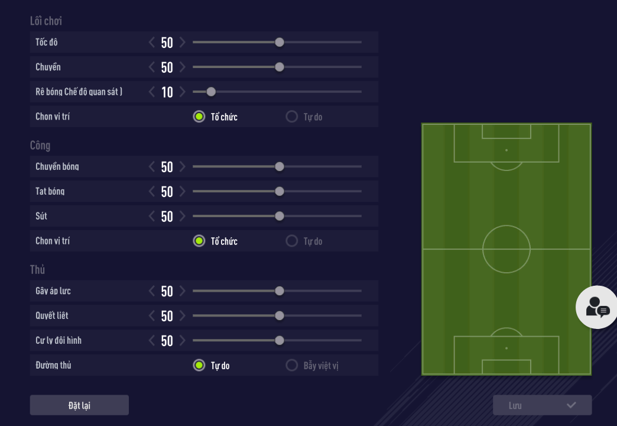
Task: Click the Chuyền bóng slider handle
Action: click(x=280, y=166)
